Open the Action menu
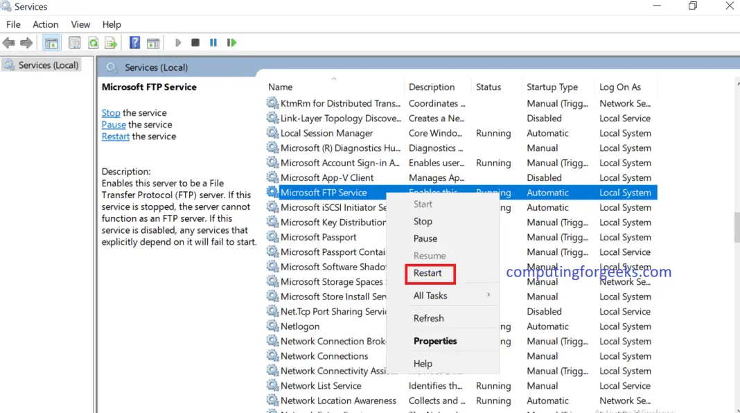Screen dimensions: 740x413 click(x=45, y=24)
